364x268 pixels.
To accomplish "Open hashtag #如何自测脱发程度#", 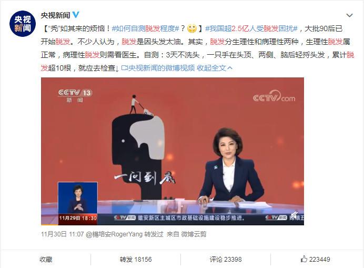I will 145,28.
